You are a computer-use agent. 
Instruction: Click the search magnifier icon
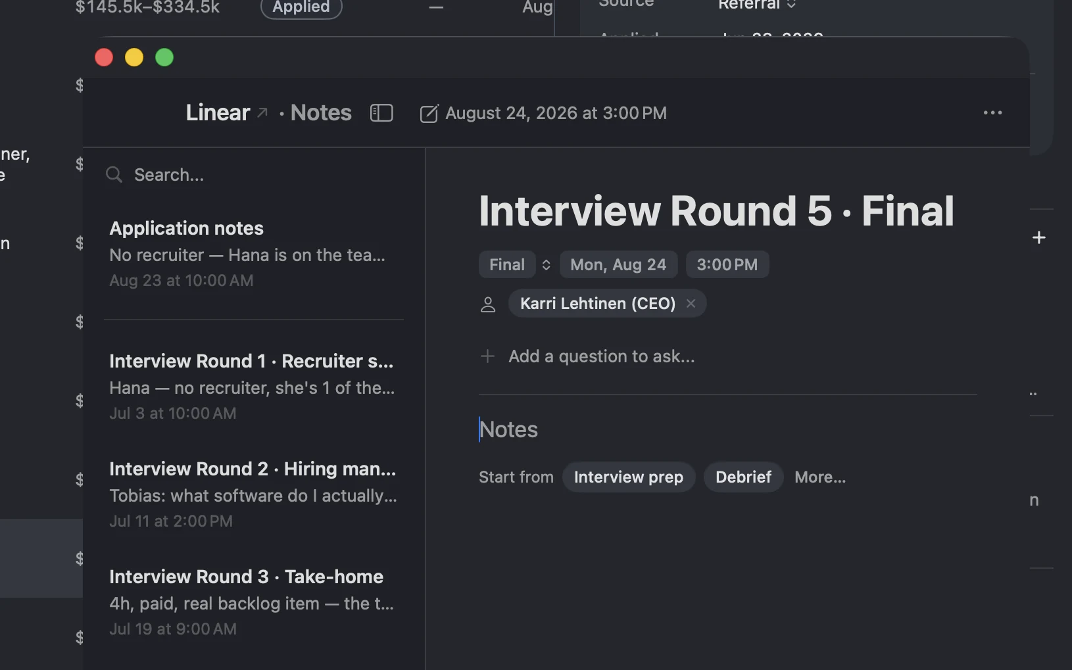114,175
